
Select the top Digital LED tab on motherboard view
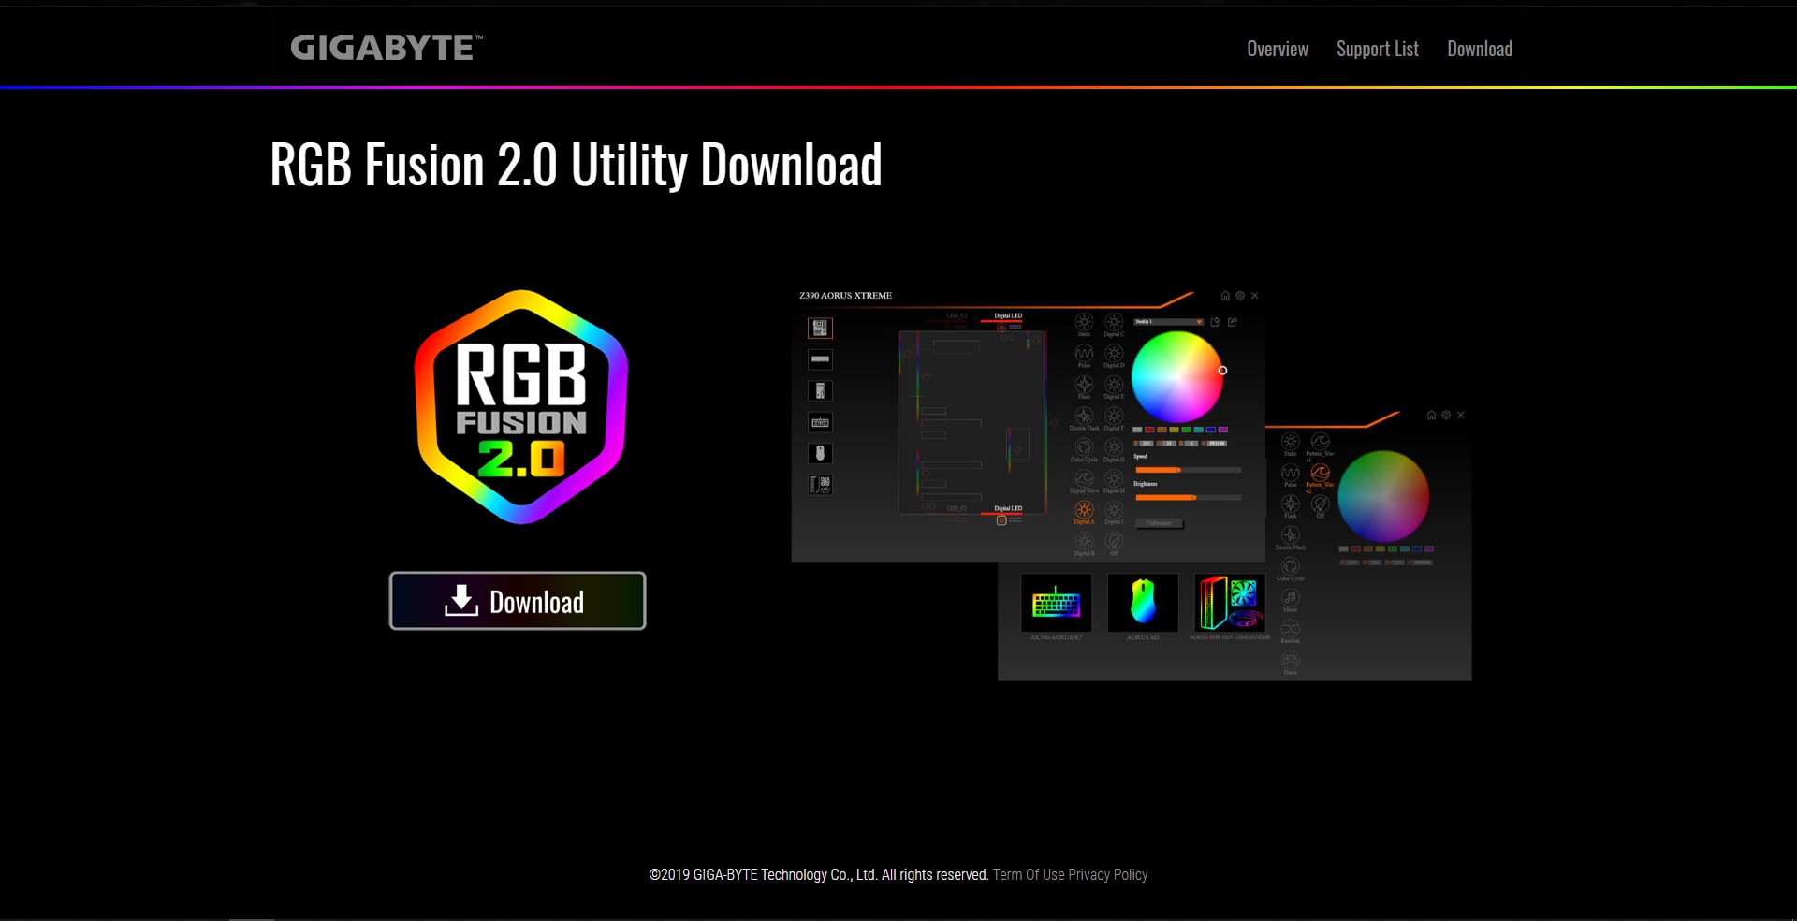1008,316
